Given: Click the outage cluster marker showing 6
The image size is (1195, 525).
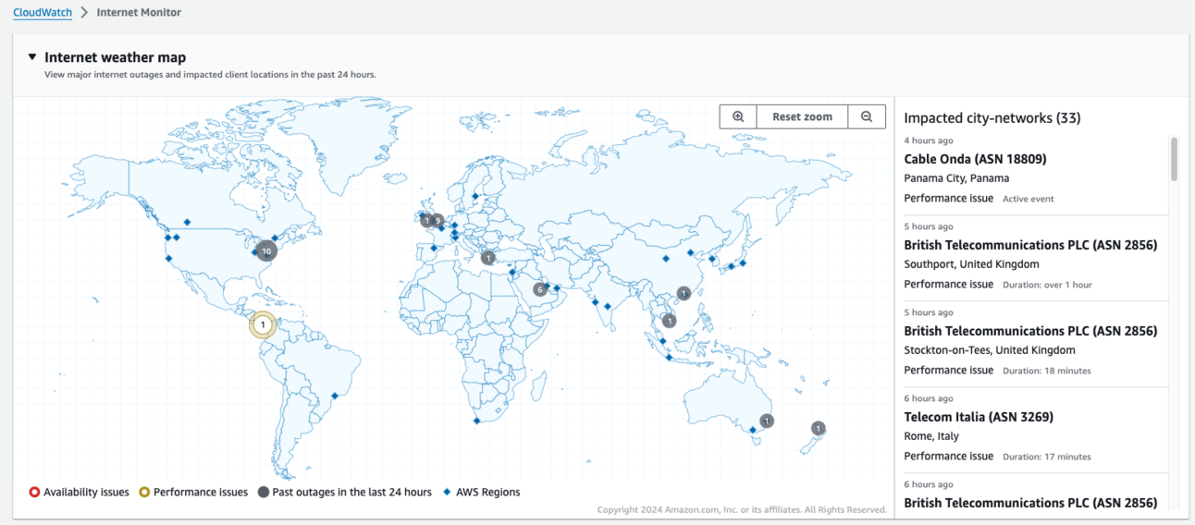Looking at the screenshot, I should coord(539,289).
